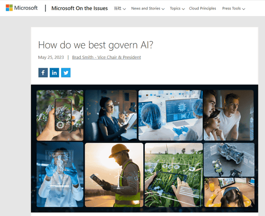Click the May 25, 2023 date

click(51, 57)
